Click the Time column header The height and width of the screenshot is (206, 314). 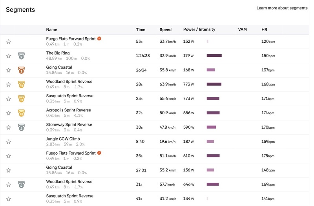[141, 29]
